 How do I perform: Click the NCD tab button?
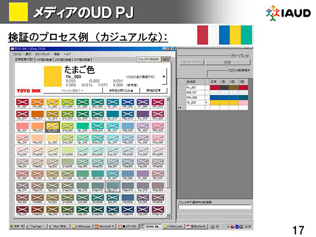166,60
